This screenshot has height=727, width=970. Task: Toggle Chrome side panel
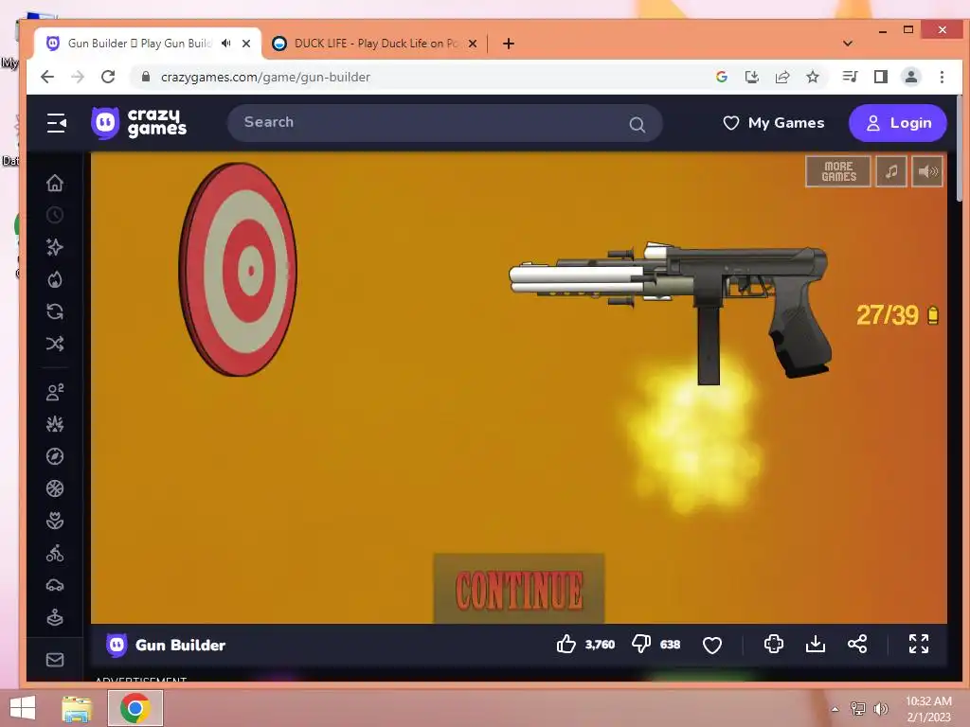pyautogui.click(x=880, y=77)
